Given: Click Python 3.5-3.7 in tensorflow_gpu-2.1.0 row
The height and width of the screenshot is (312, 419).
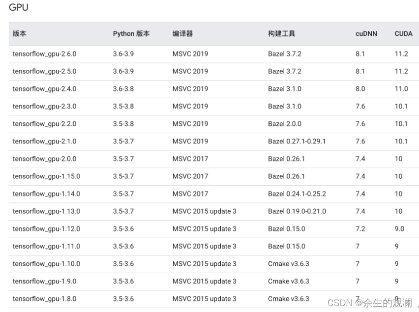Looking at the screenshot, I should tap(123, 142).
